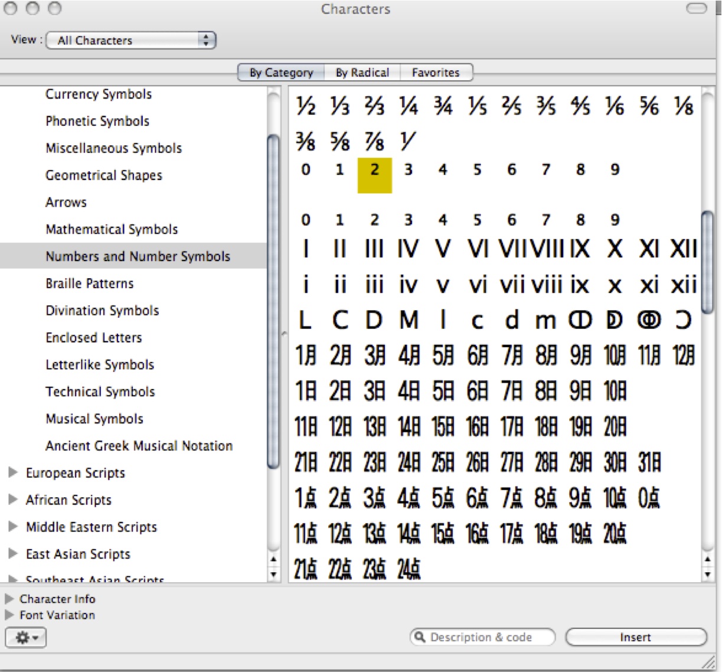
Task: Open the View dropdown menu
Action: coord(131,40)
